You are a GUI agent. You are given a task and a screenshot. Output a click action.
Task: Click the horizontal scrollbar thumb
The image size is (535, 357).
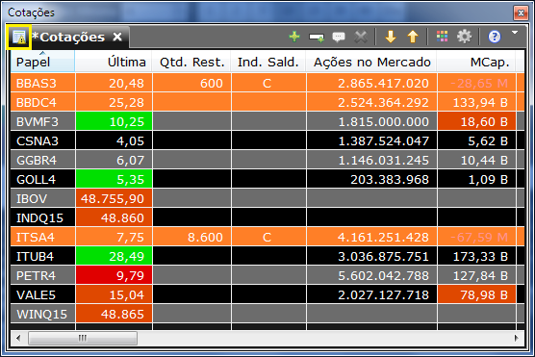[x=83, y=338]
